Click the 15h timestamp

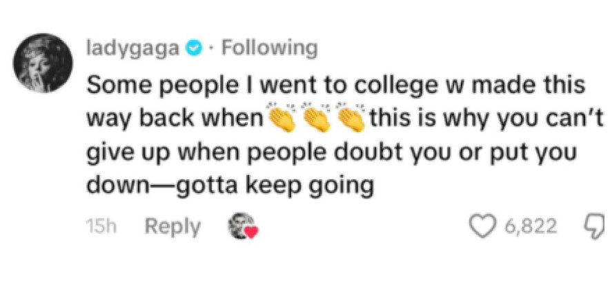[x=100, y=227]
